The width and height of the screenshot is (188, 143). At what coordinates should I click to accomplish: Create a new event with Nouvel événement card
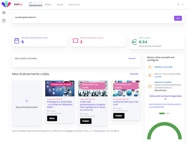(x=27, y=104)
